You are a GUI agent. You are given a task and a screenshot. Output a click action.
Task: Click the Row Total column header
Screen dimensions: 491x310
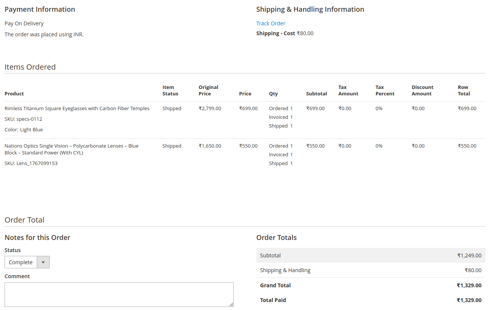[x=464, y=90]
